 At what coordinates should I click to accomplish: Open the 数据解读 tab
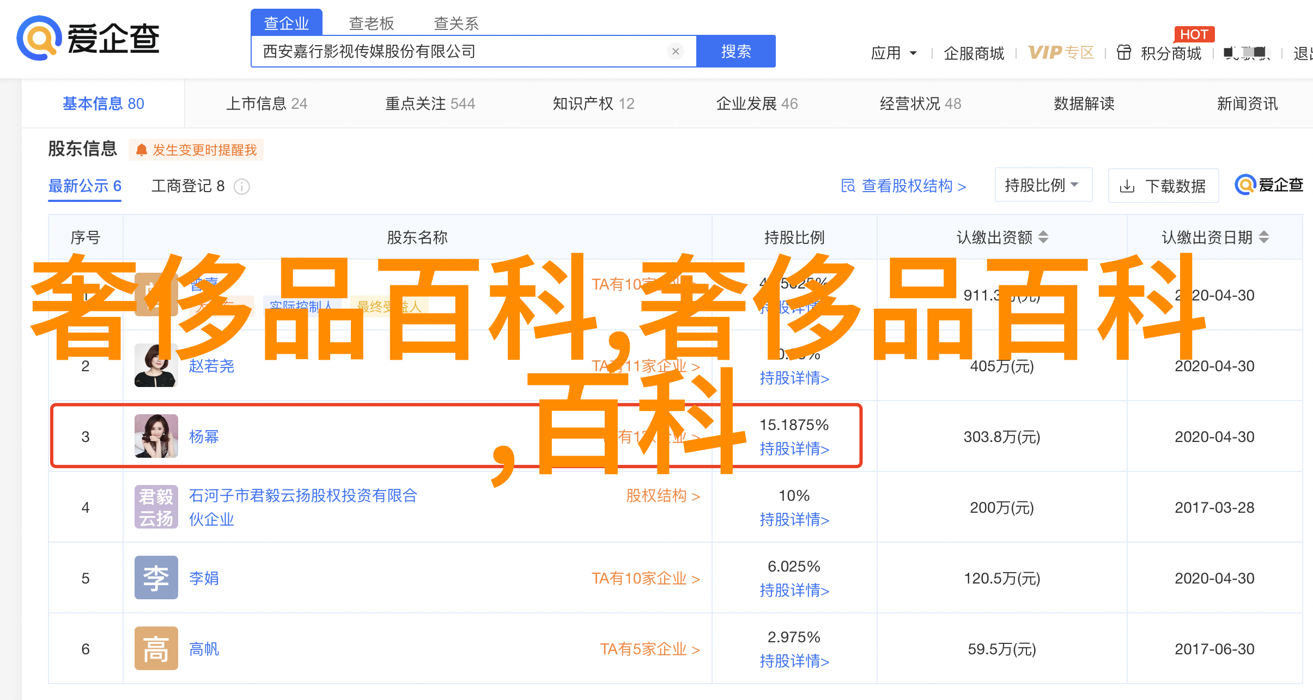coord(1084,103)
